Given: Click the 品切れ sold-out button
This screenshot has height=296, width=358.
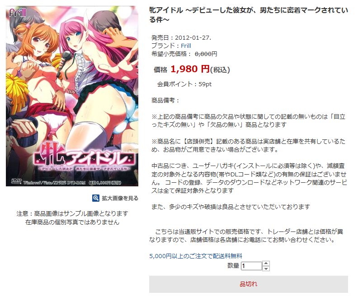Looking at the screenshot, I should (249, 284).
